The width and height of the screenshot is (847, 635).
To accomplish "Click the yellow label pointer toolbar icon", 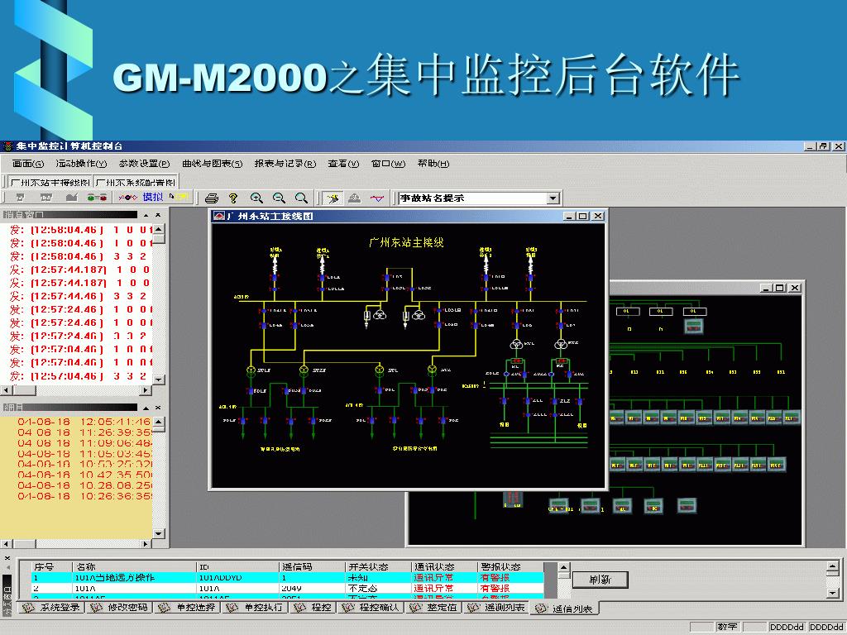I will pos(179,197).
